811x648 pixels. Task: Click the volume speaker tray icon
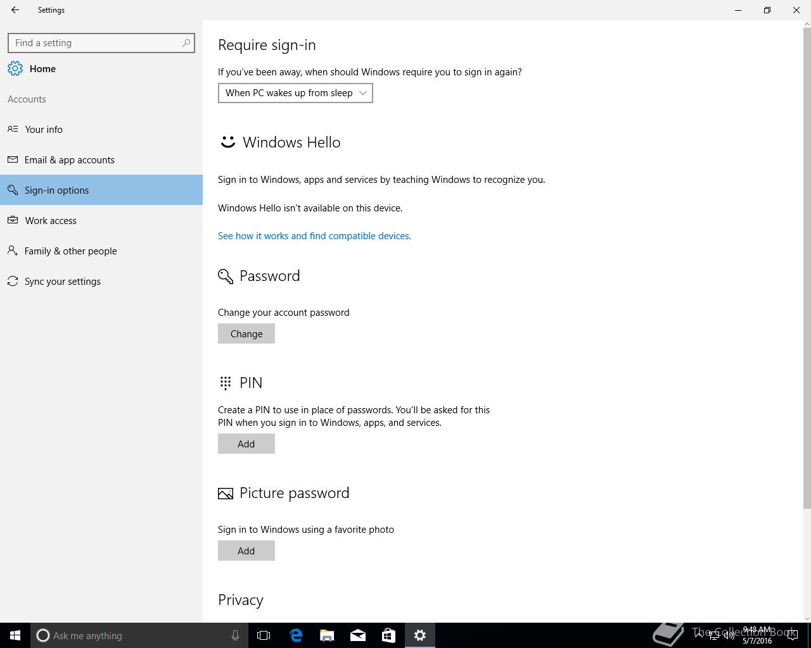tap(729, 635)
